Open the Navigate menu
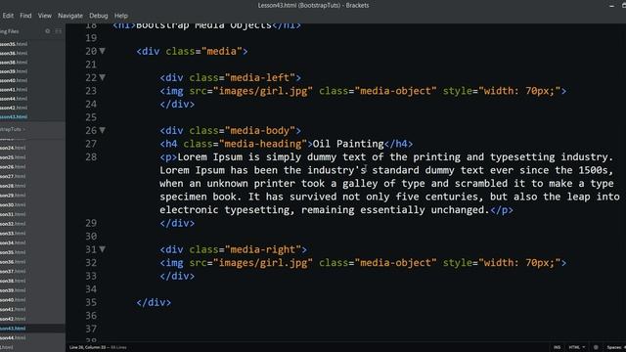Screen dimensions: 626x352 click(70, 16)
